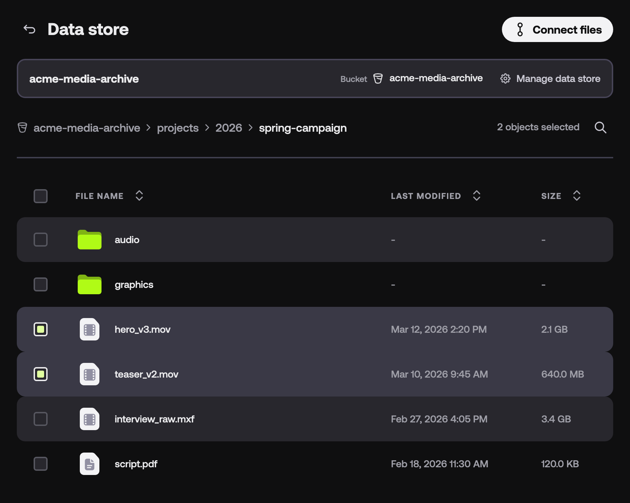Click the teaser_v2.mov file name
Screen dimensions: 630x503
pos(147,374)
